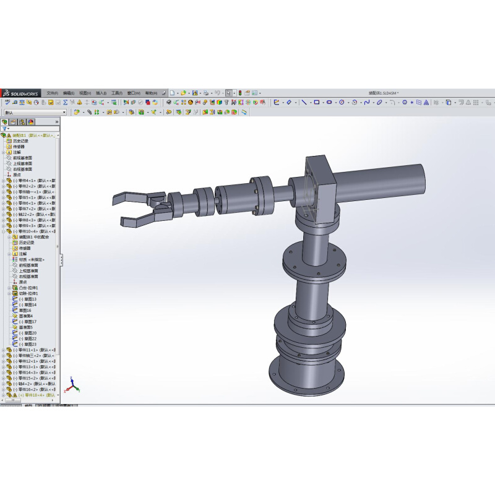Switch to the ConfigurationManager tab
The width and height of the screenshot is (495, 495).
coord(22,122)
